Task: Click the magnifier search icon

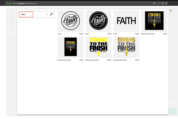Action: coord(51,14)
